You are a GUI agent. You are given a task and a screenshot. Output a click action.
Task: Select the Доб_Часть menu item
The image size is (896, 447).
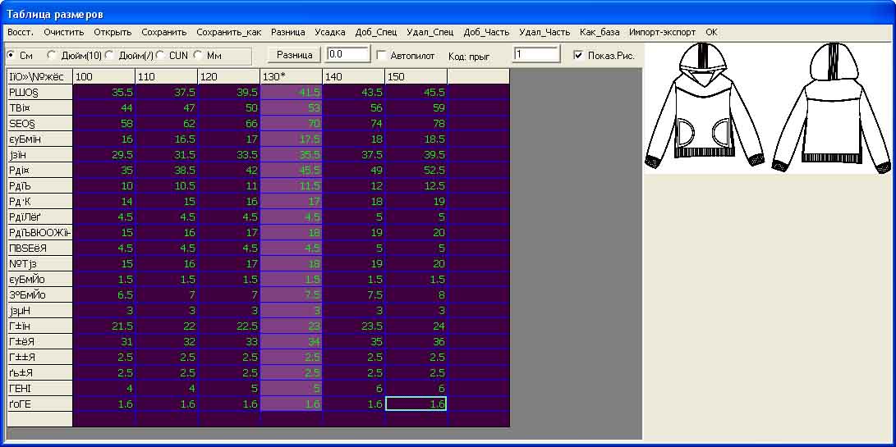click(486, 33)
